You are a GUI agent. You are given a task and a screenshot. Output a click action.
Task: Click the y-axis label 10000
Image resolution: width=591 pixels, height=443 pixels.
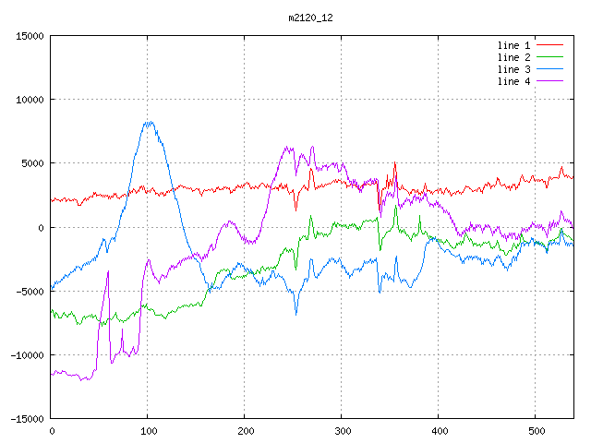[x=30, y=100]
